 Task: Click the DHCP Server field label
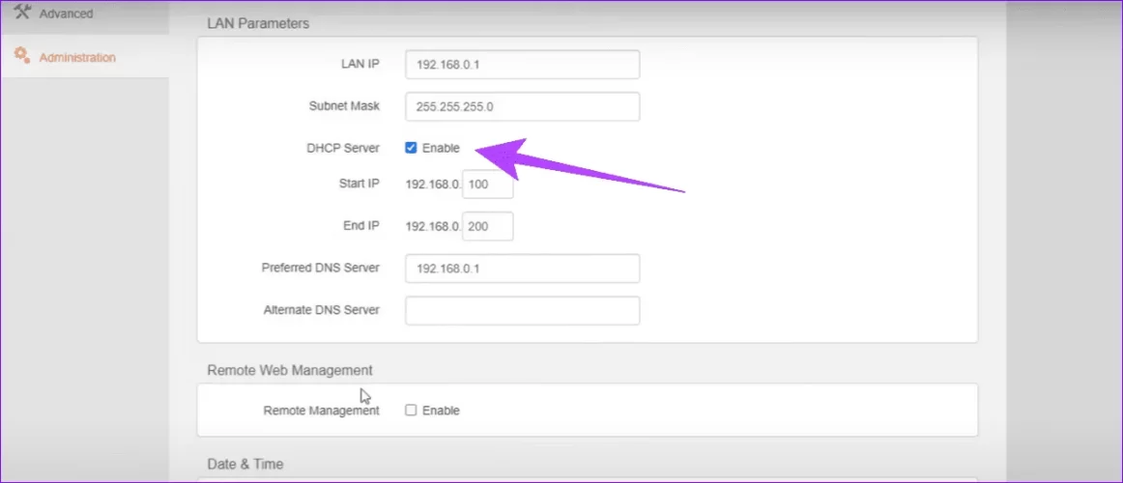tap(342, 148)
